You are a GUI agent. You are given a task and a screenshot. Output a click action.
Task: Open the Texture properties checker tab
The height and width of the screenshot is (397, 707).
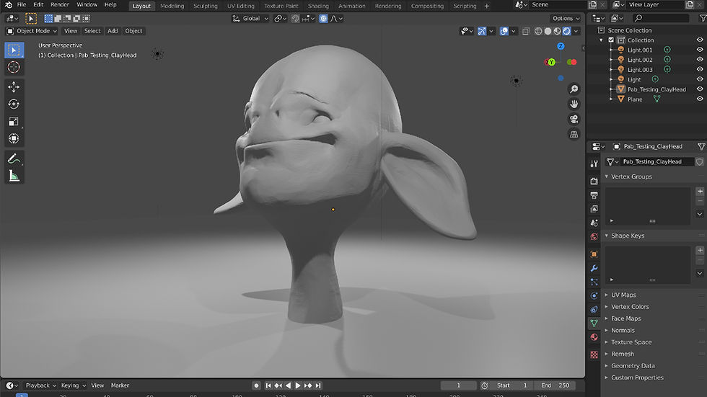594,354
